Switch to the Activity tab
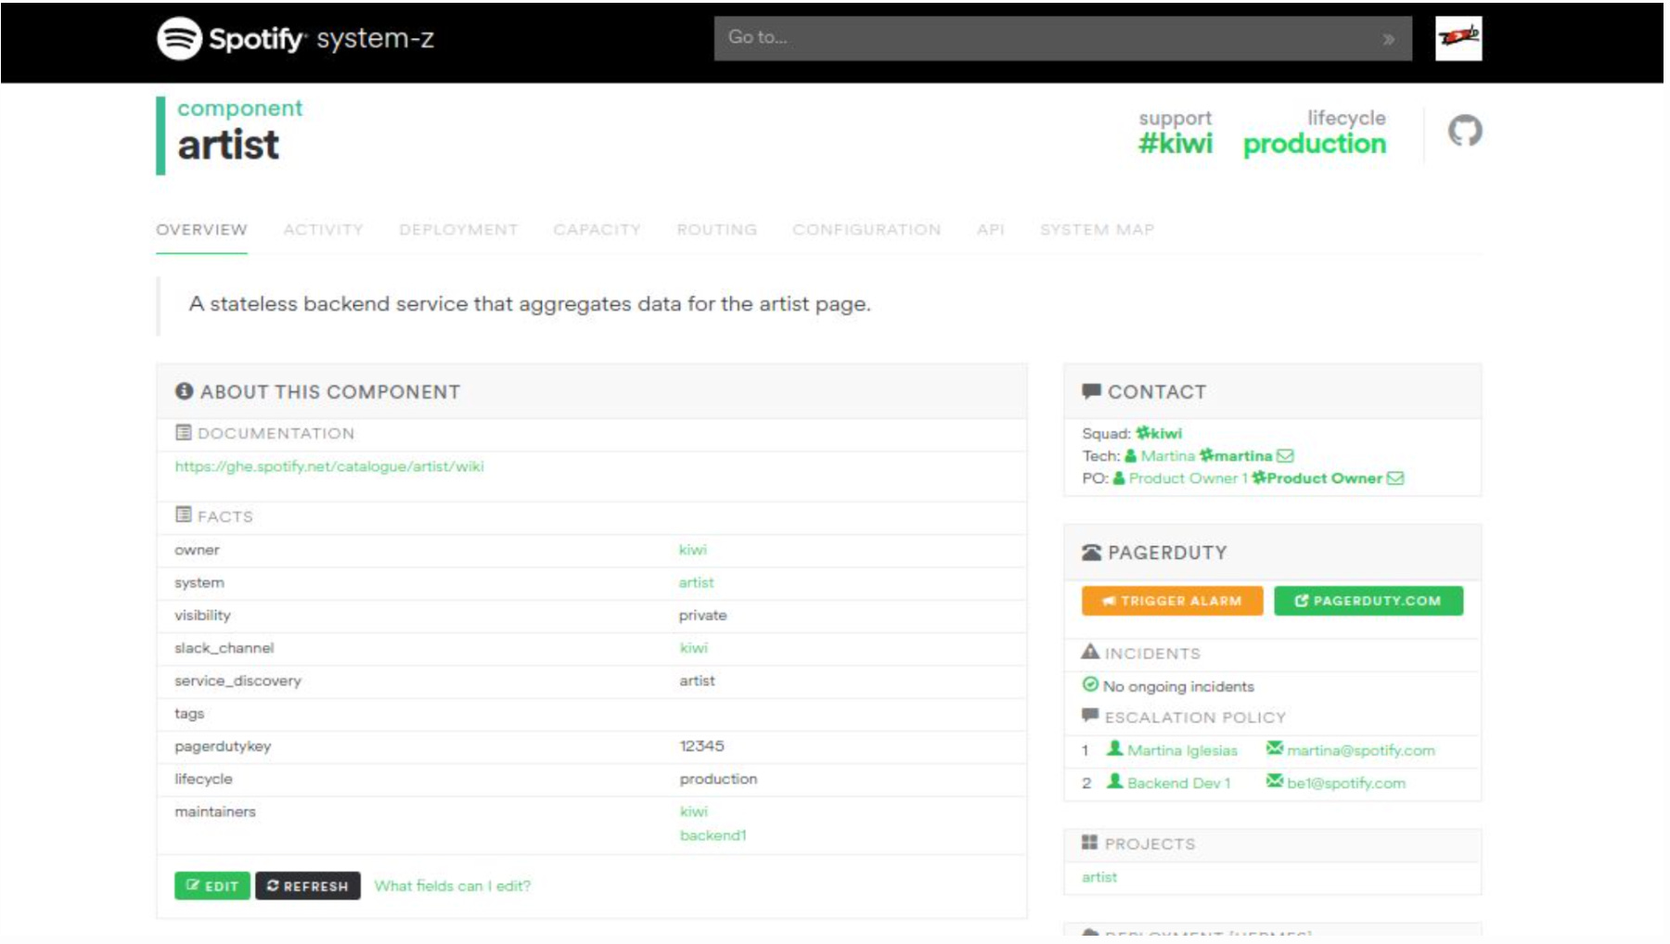This screenshot has width=1670, height=944. pos(325,229)
